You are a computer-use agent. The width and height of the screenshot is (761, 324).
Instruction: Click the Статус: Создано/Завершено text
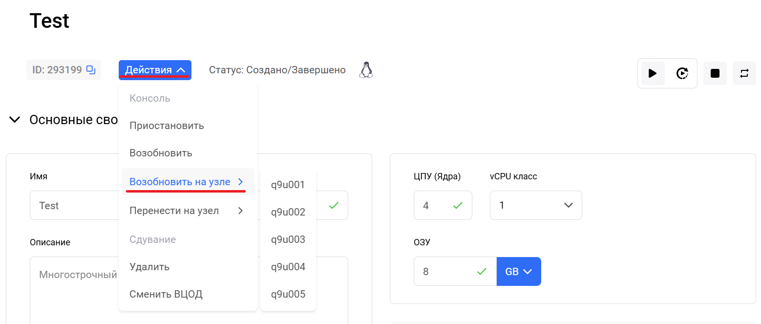point(277,70)
